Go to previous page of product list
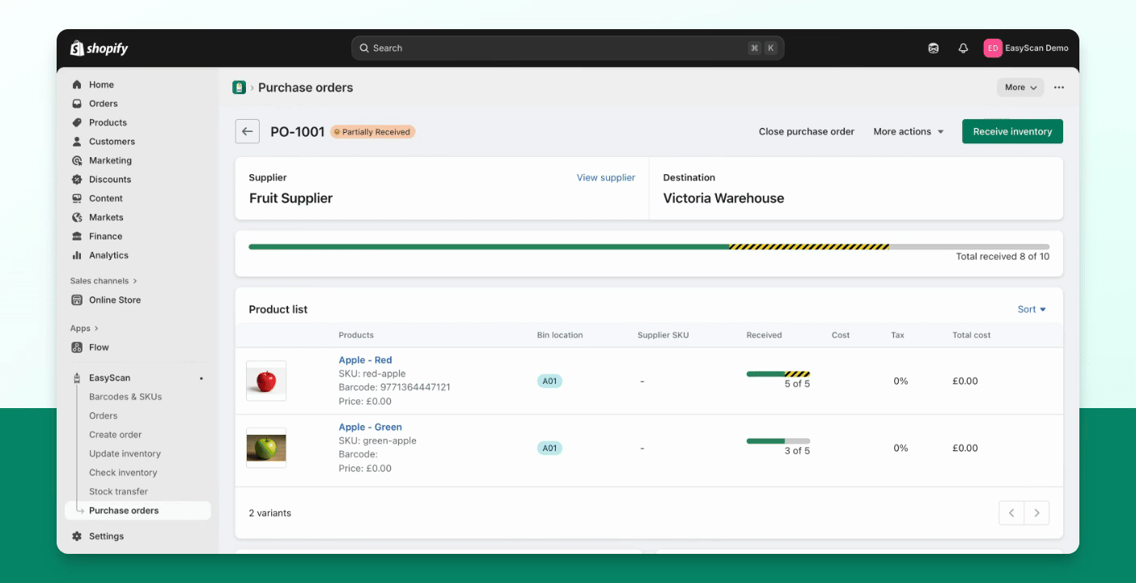 coord(1011,513)
